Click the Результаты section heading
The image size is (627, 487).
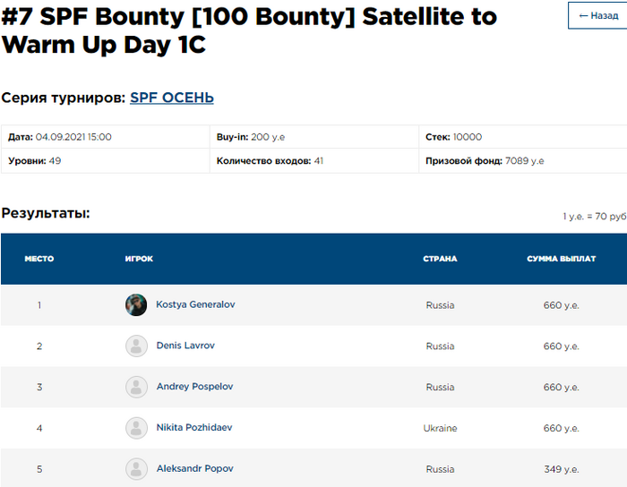46,213
